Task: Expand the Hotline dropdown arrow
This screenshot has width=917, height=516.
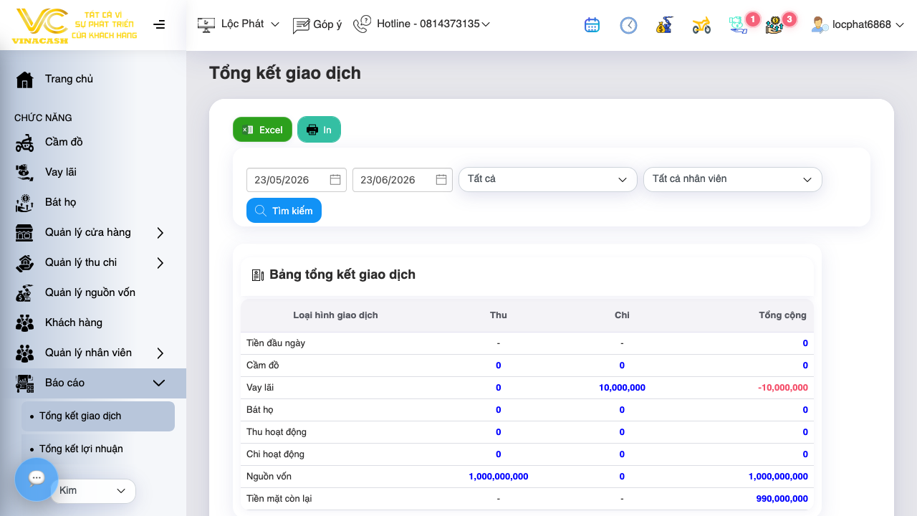Action: click(x=486, y=24)
